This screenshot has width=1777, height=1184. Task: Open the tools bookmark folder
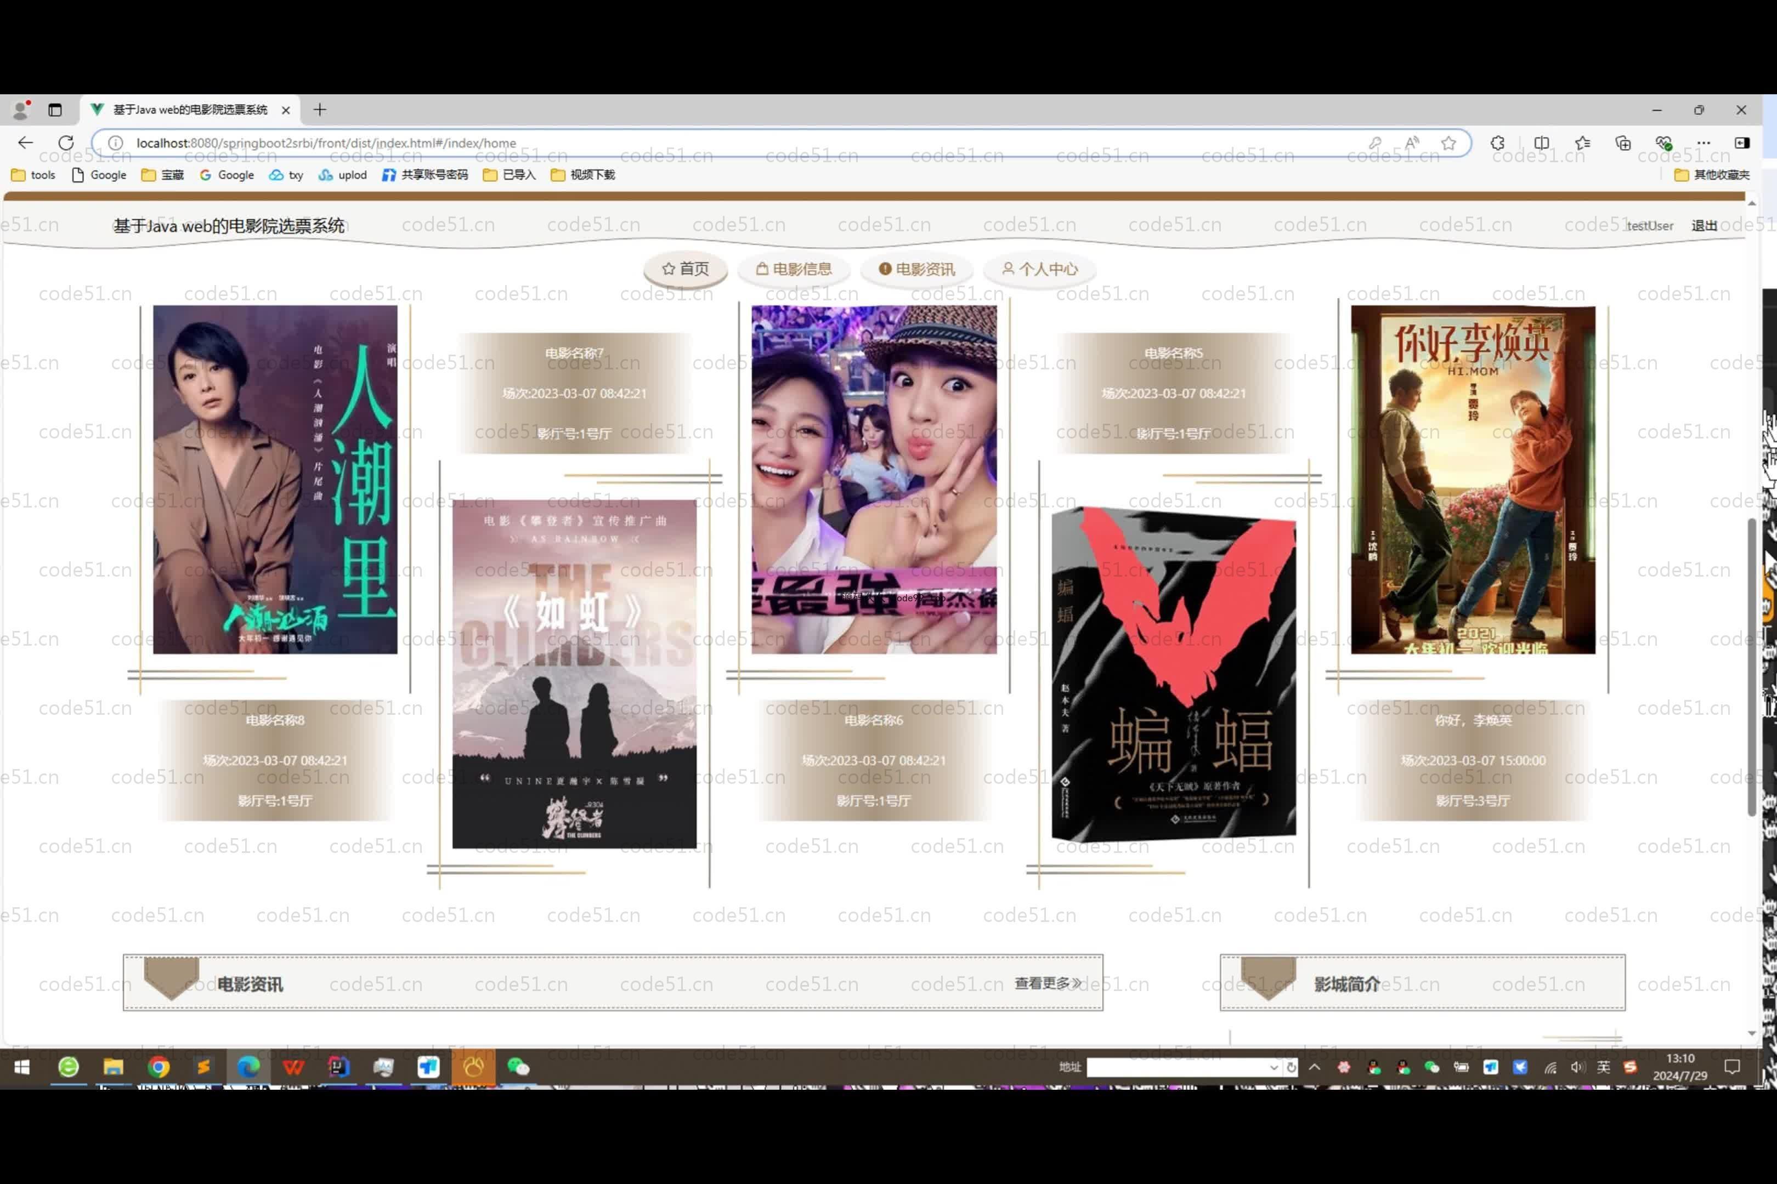pos(33,174)
